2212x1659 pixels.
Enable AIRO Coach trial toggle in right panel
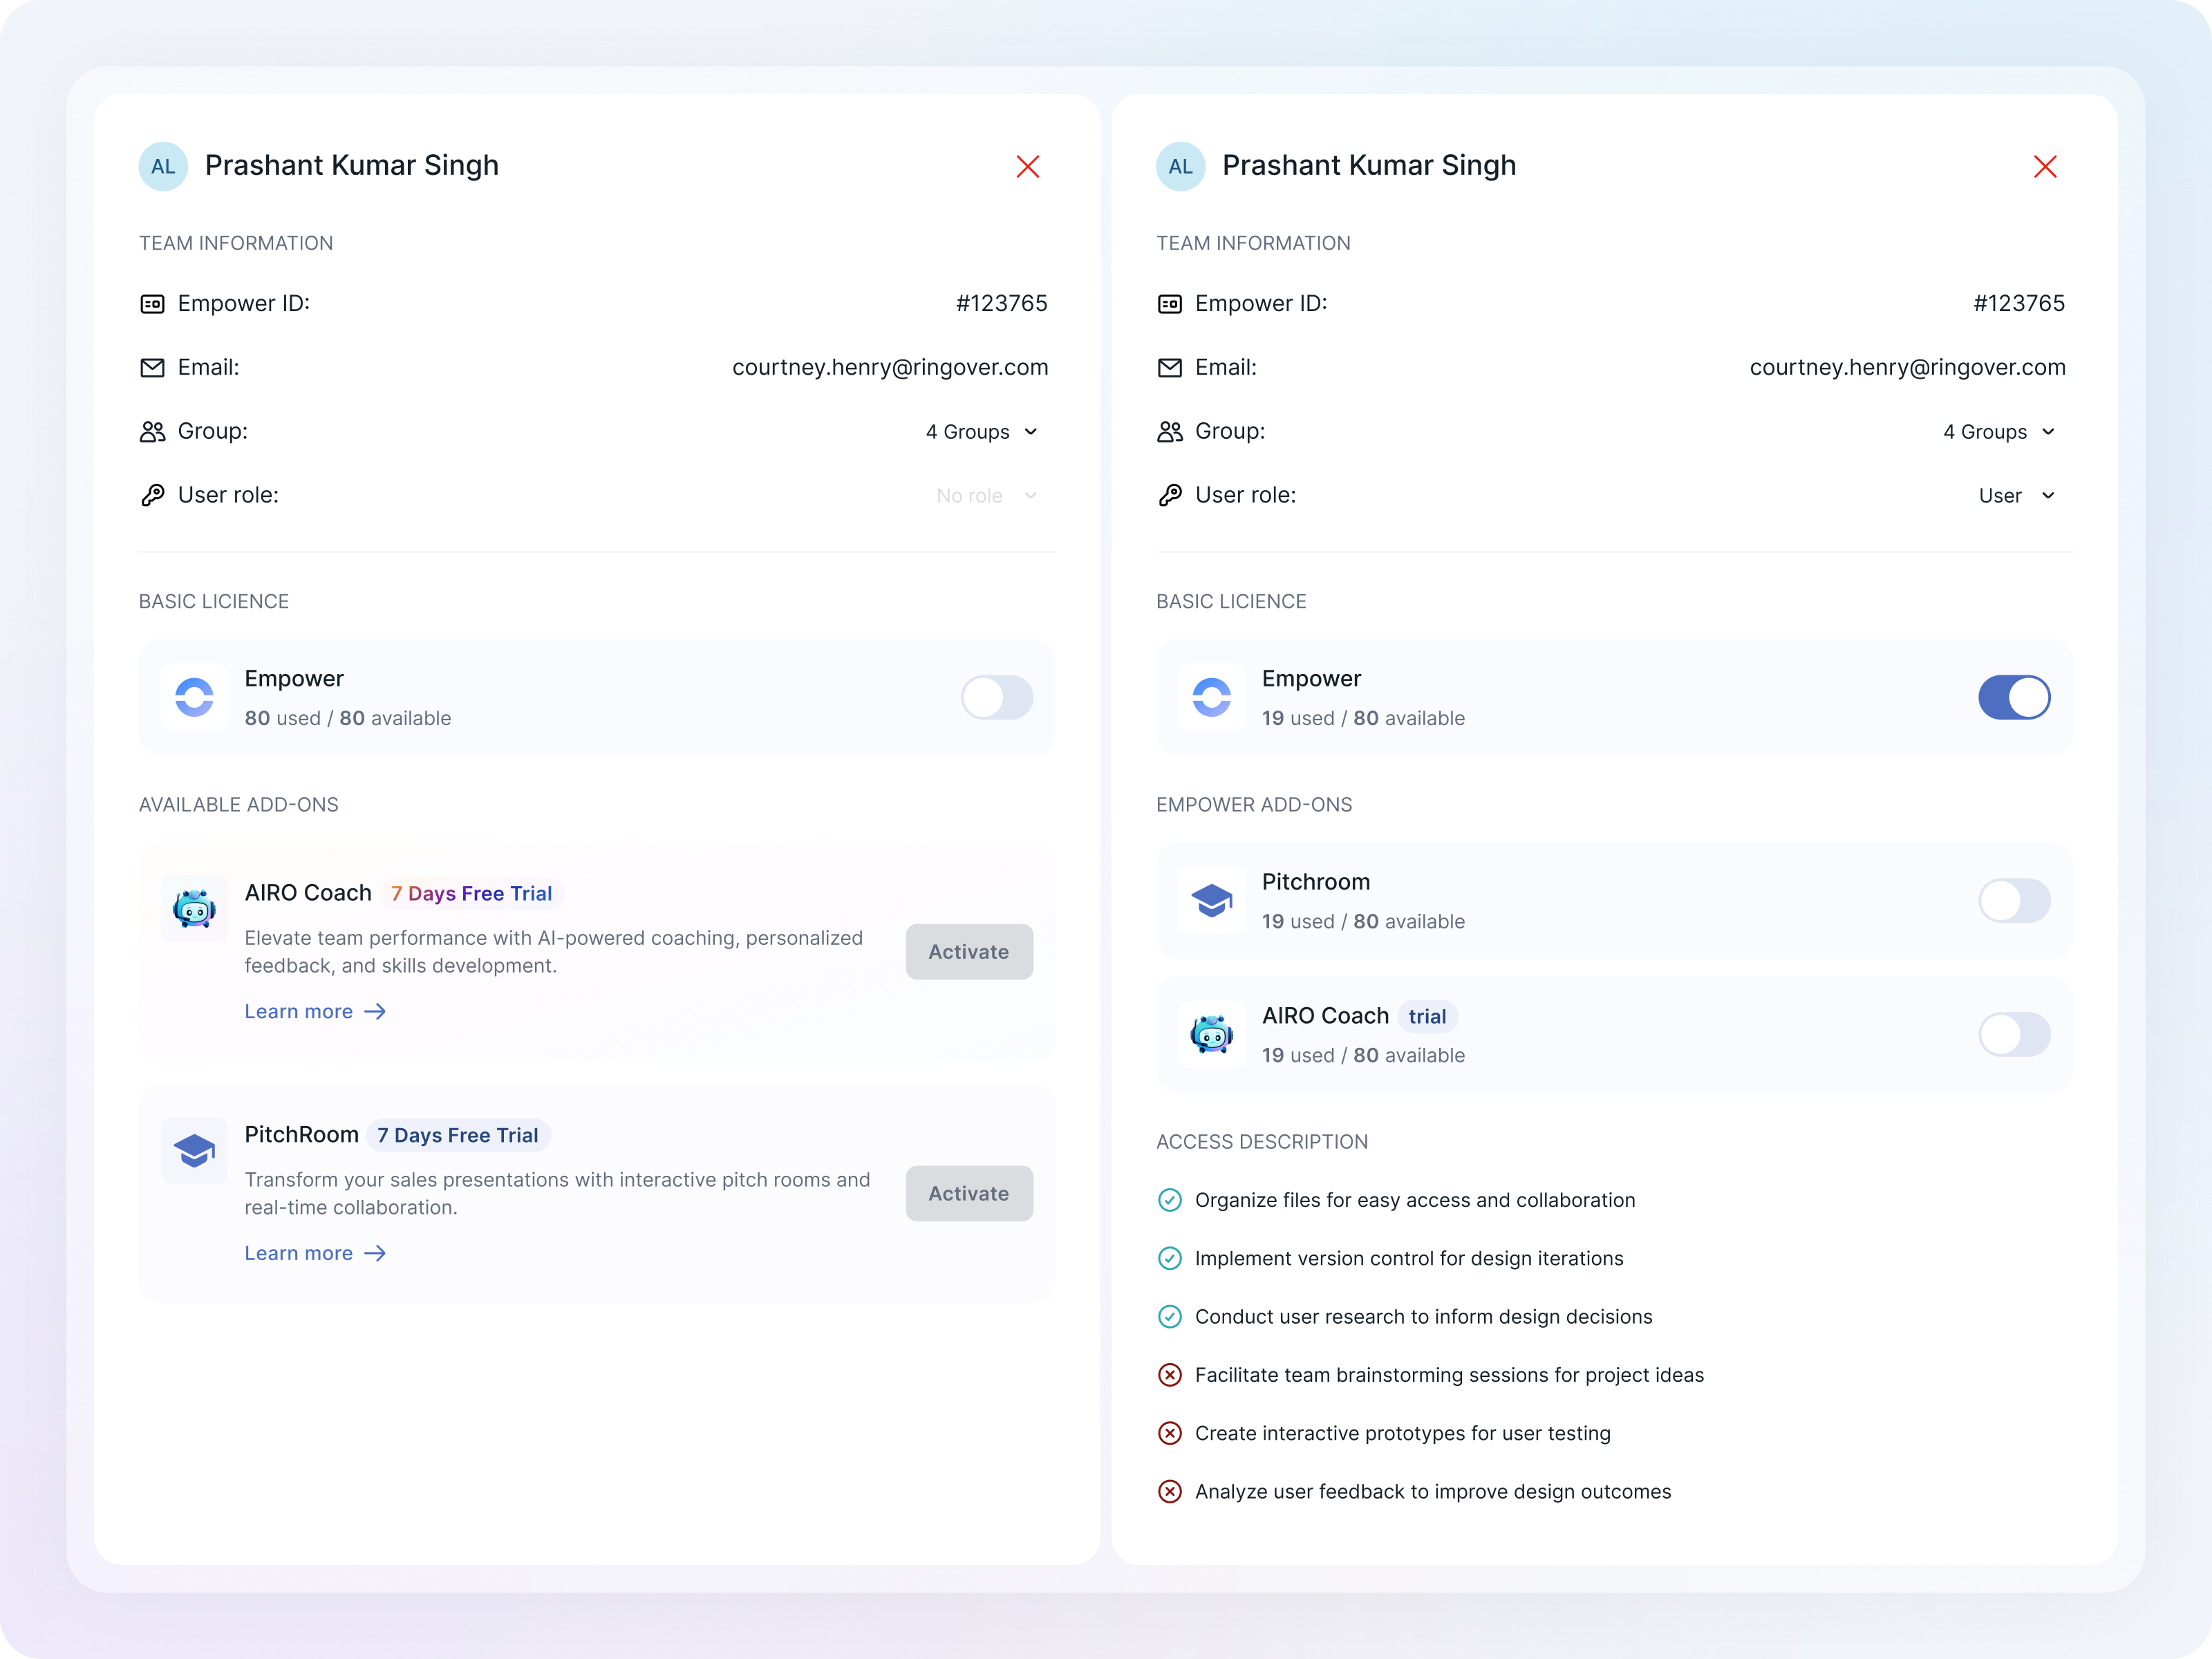point(2013,1034)
